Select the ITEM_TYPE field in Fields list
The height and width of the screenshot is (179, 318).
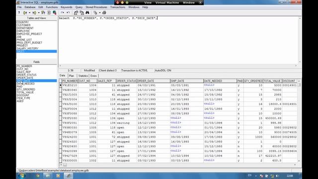[x=23, y=98]
